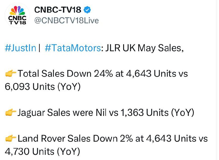Screen dimensions: 219x160
Task: Click the peacock logo inside the avatar
Action: click(x=17, y=10)
